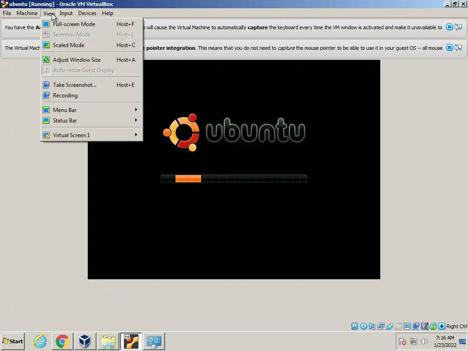Click the Right Ctrl host key label
Viewport: 468px width, 351px height.
point(457,326)
